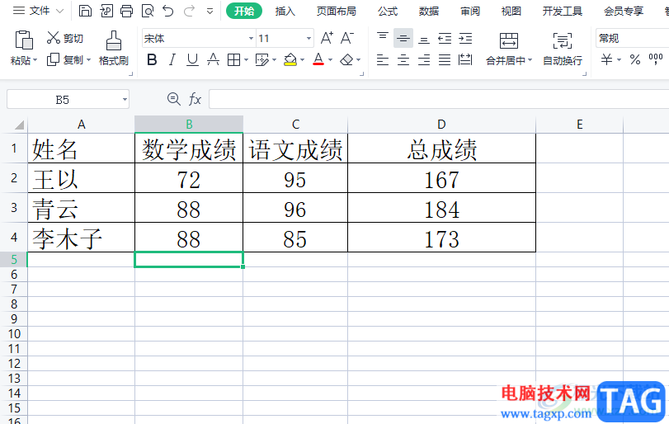Copy selection with 复制

pyautogui.click(x=65, y=59)
